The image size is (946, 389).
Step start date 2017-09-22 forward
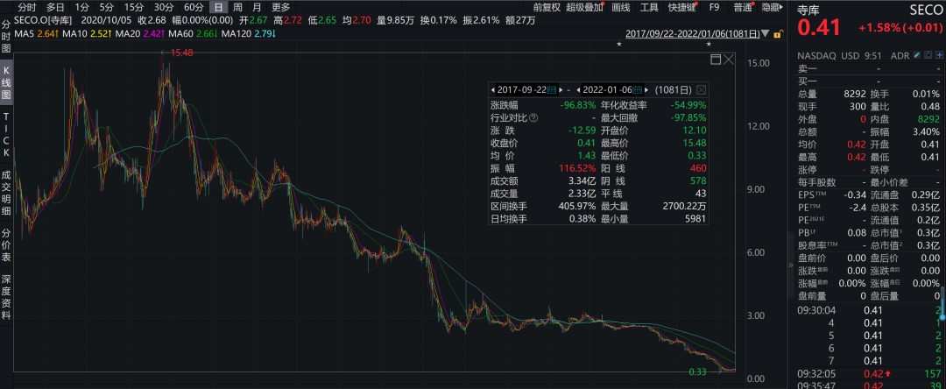(x=562, y=90)
